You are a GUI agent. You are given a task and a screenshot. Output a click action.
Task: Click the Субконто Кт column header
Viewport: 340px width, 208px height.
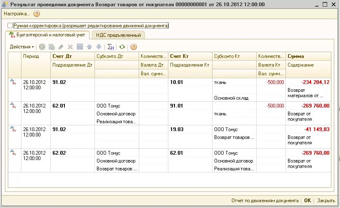coord(234,56)
